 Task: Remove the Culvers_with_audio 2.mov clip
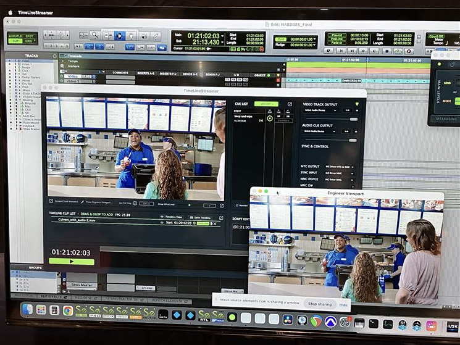(215, 224)
